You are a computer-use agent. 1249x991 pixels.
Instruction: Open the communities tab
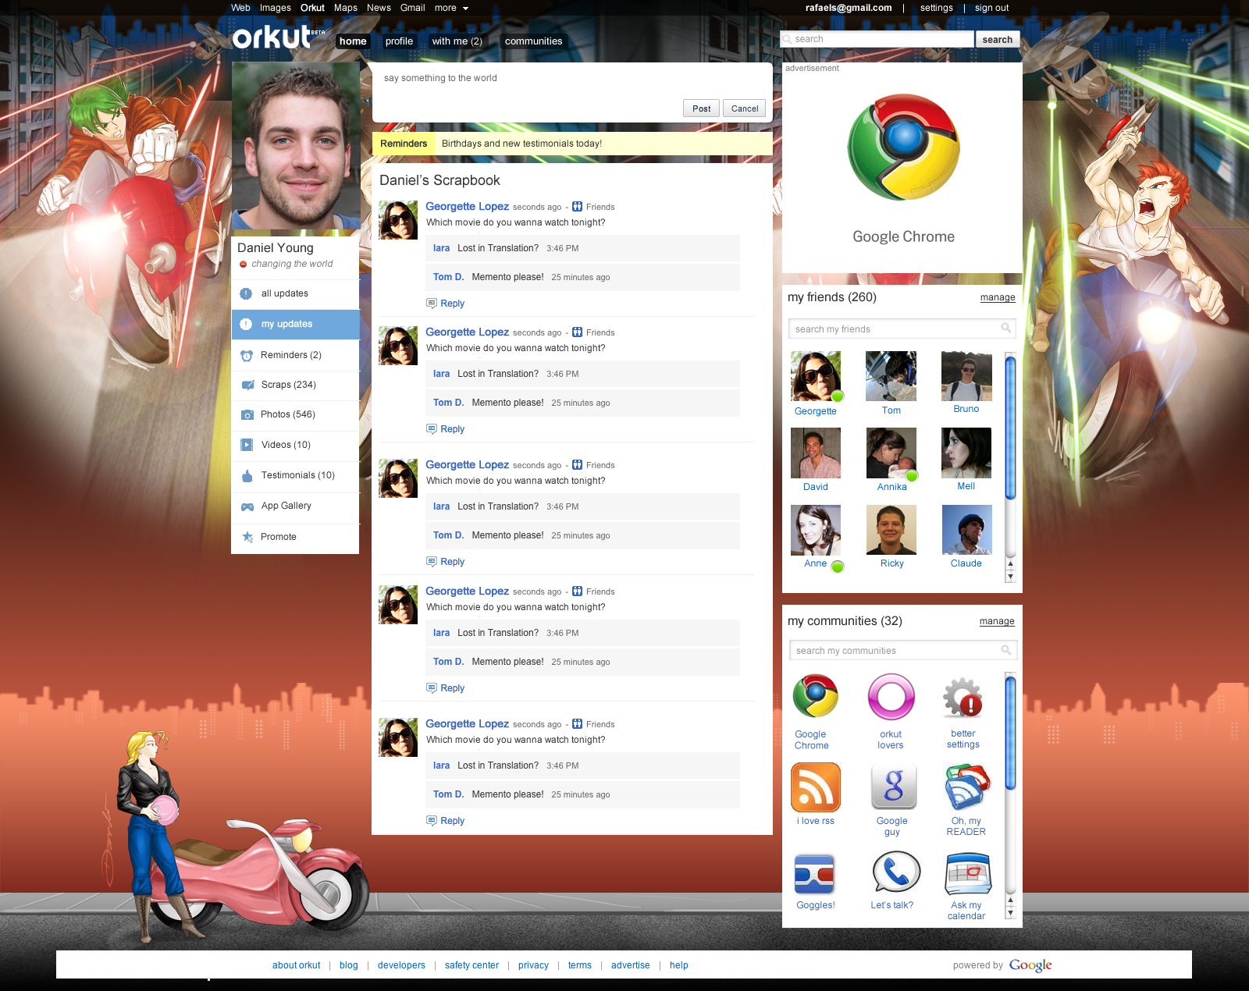pos(533,41)
